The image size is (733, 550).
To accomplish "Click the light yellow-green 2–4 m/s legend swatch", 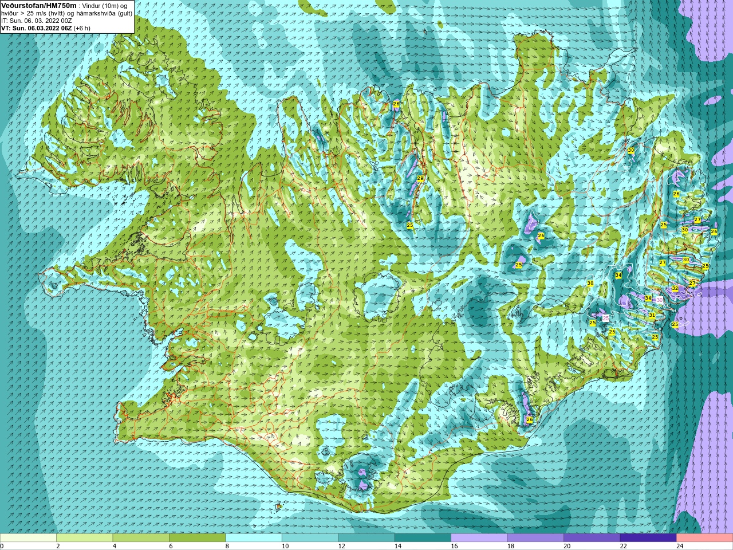I will (84, 538).
